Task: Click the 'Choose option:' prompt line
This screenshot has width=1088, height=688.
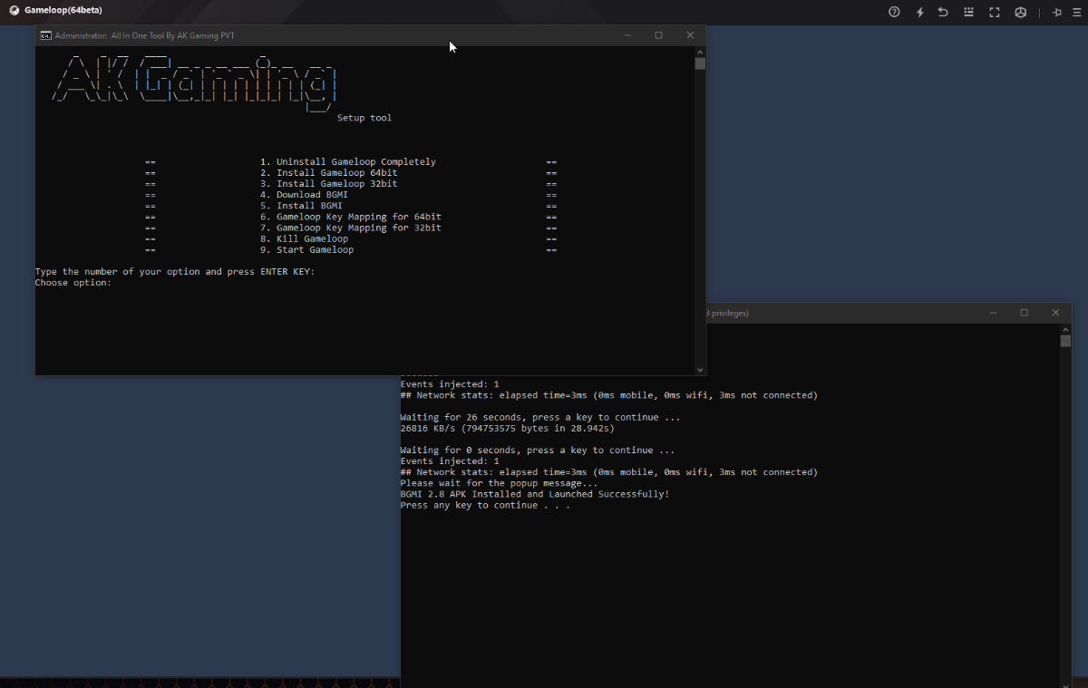Action: pos(73,283)
